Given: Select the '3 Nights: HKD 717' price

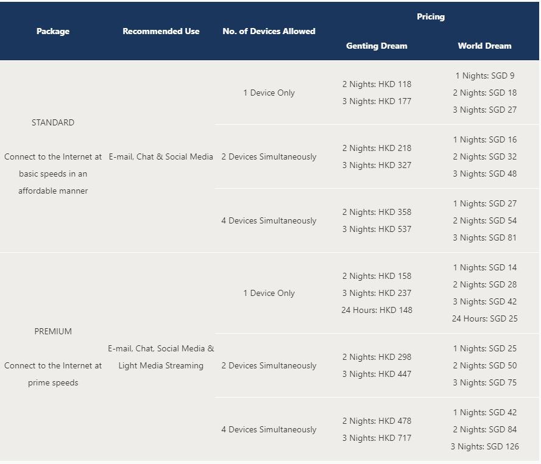Looking at the screenshot, I should (x=377, y=438).
